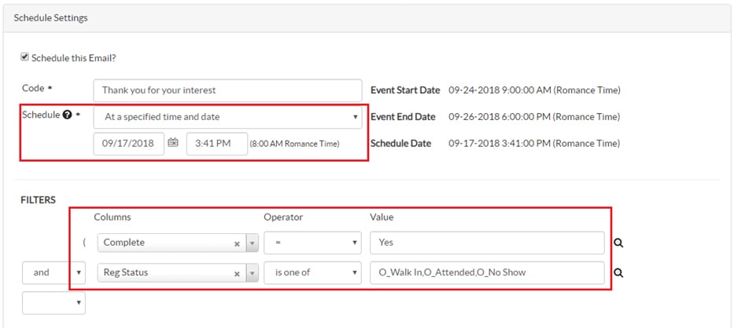Click the schedule date field 09/17/2018

[128, 144]
